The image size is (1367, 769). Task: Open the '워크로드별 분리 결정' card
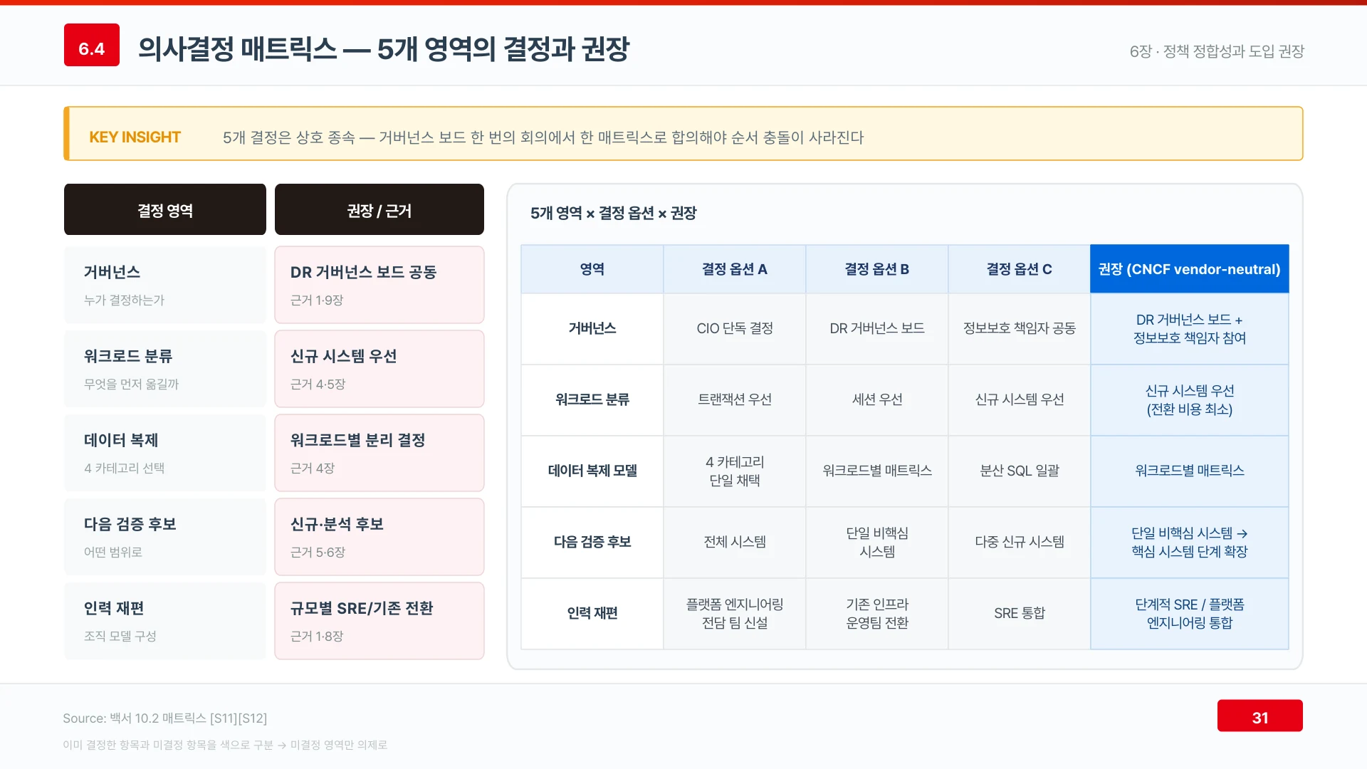[379, 453]
